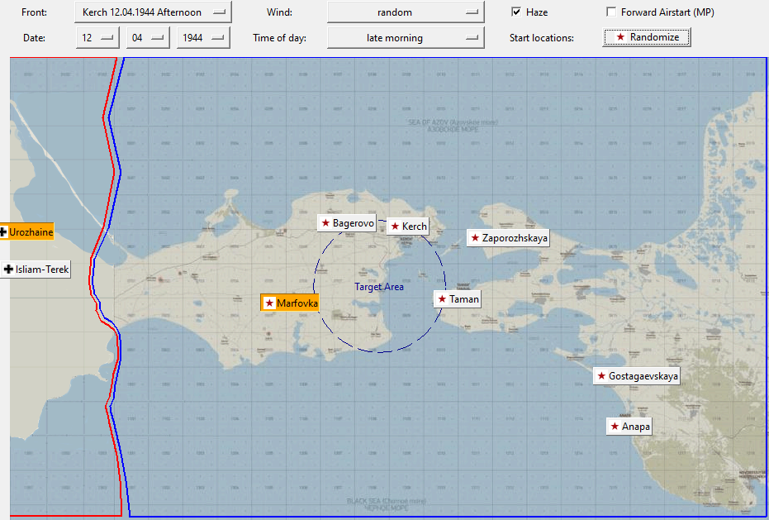The image size is (769, 520).
Task: Pick the Isliam-Terek cross airfield marker
Action: coord(36,269)
